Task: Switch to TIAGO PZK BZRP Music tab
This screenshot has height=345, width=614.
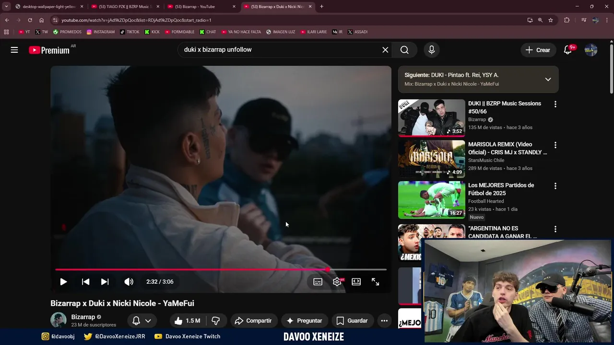Action: point(125,7)
